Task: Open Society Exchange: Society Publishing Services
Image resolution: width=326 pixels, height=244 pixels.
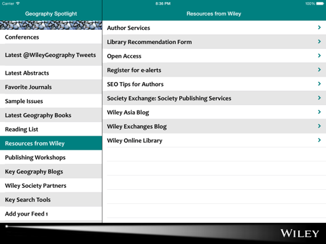Action: (215, 98)
